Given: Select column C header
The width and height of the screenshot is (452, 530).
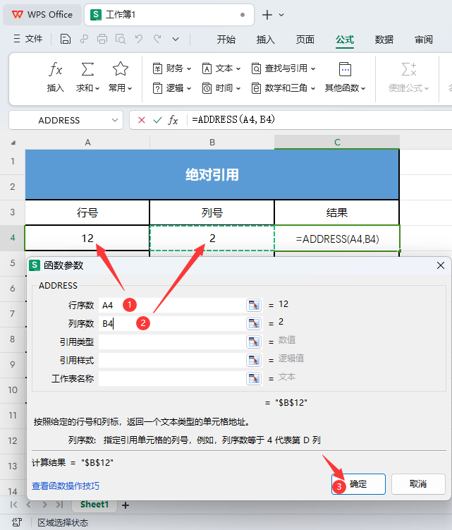Looking at the screenshot, I should click(x=337, y=143).
